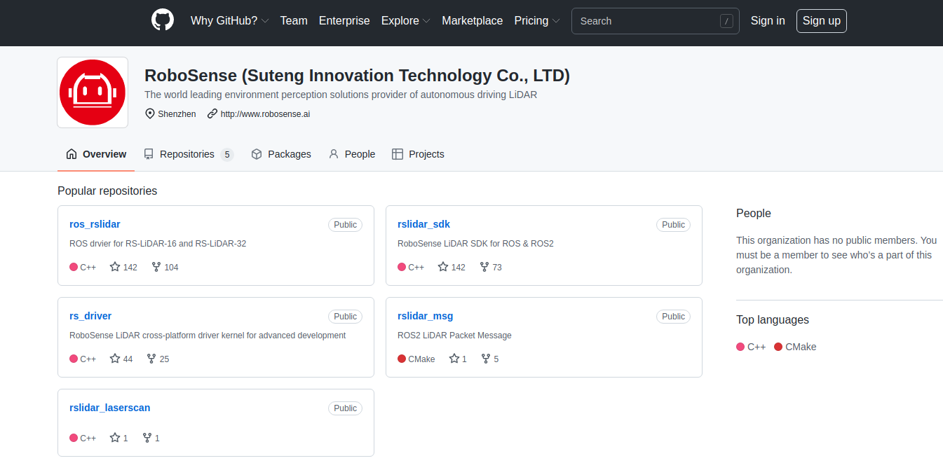Image resolution: width=943 pixels, height=463 pixels.
Task: Open the rslidar_sdk repository link
Action: coord(423,224)
